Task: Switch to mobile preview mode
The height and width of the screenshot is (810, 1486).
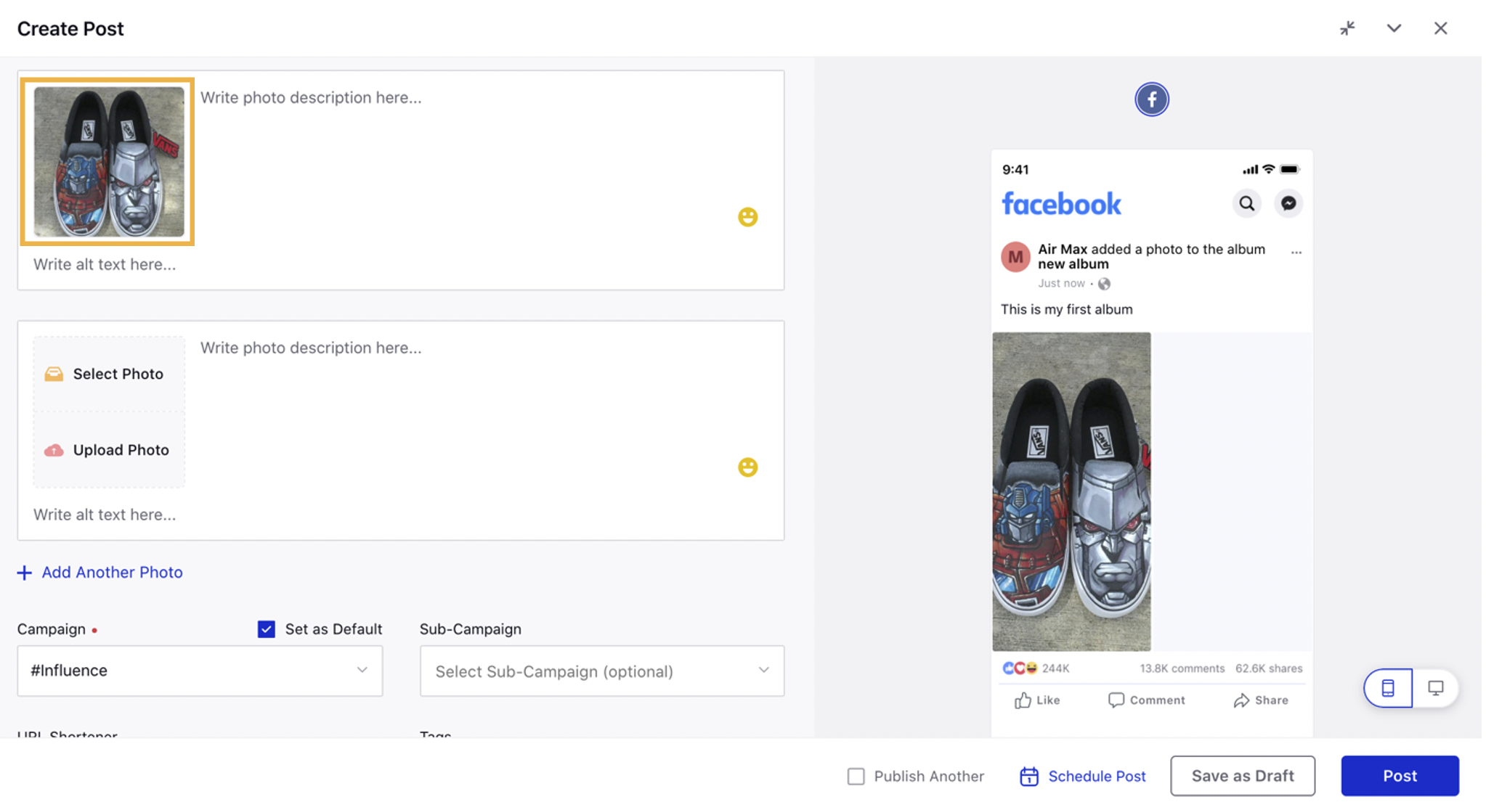Action: [1388, 688]
